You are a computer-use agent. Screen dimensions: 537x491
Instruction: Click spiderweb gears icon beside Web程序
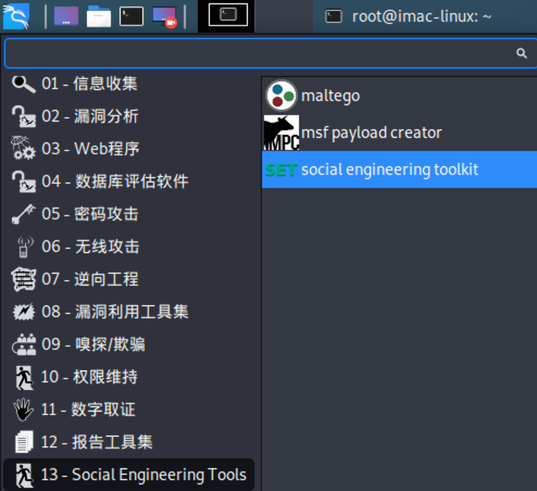click(23, 148)
